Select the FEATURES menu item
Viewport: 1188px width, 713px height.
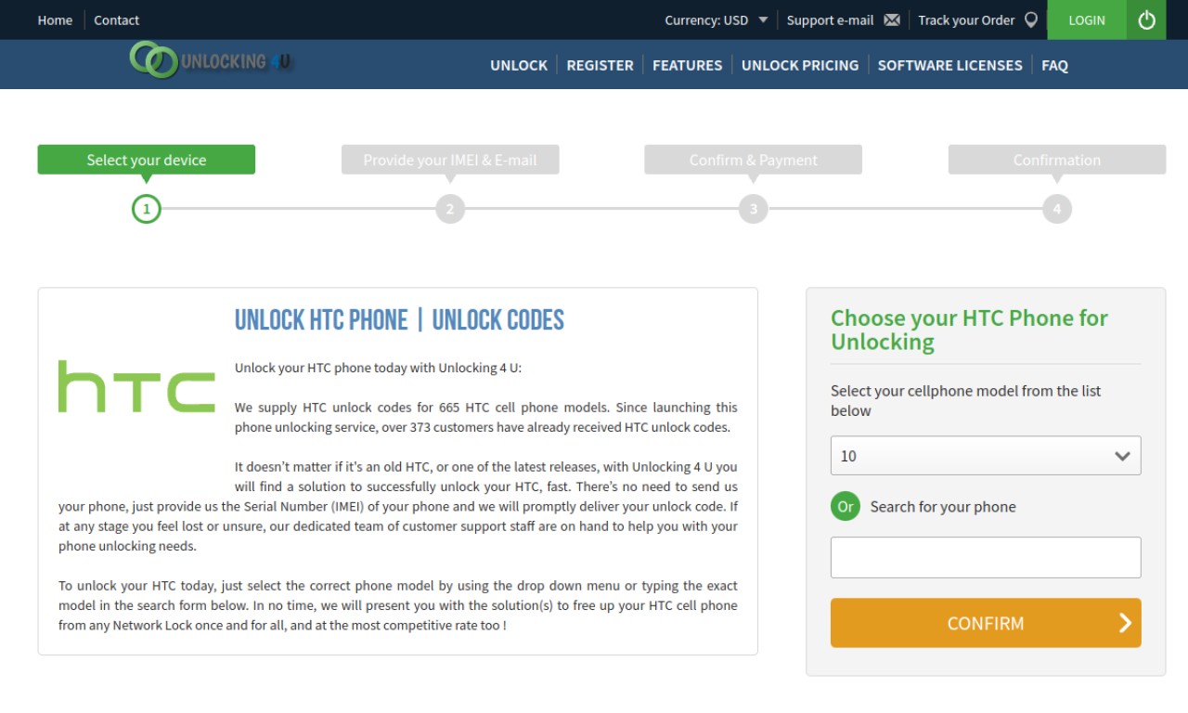[687, 65]
